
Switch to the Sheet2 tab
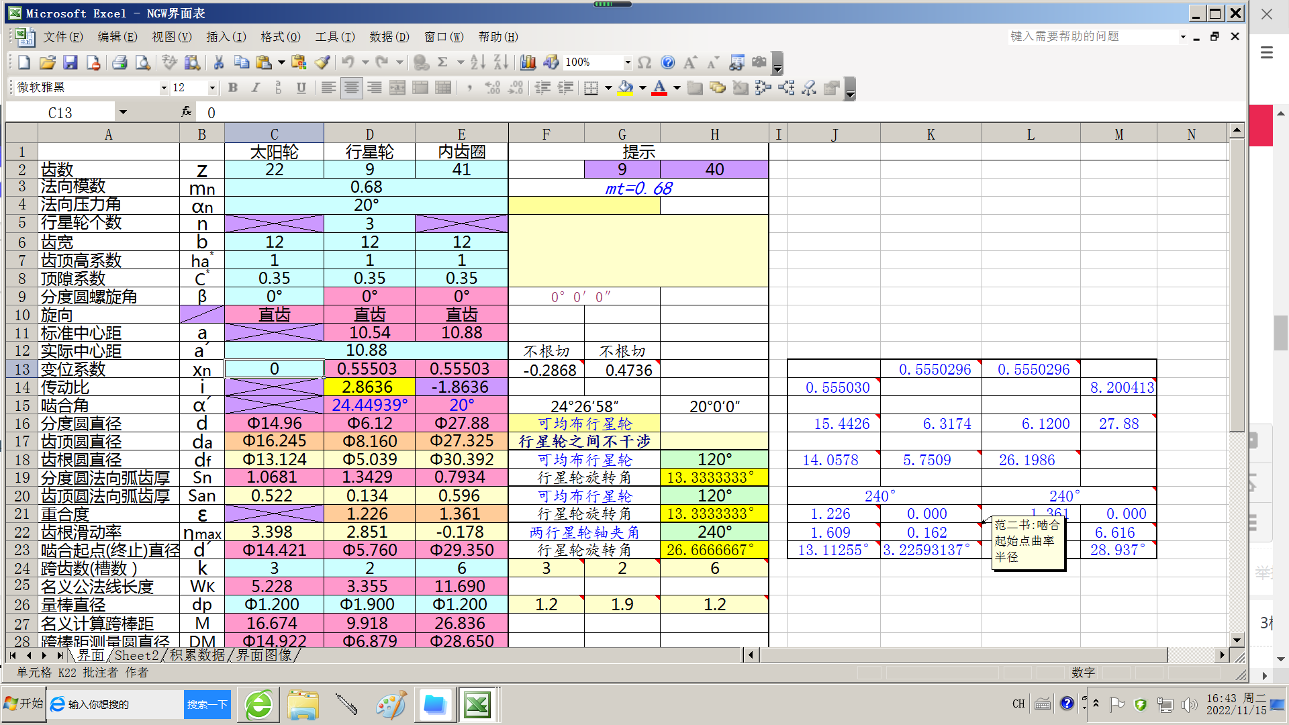click(136, 655)
